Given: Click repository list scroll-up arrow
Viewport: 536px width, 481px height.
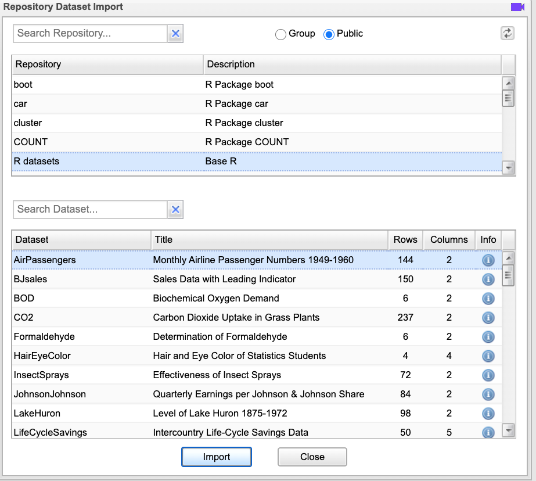Looking at the screenshot, I should (508, 83).
